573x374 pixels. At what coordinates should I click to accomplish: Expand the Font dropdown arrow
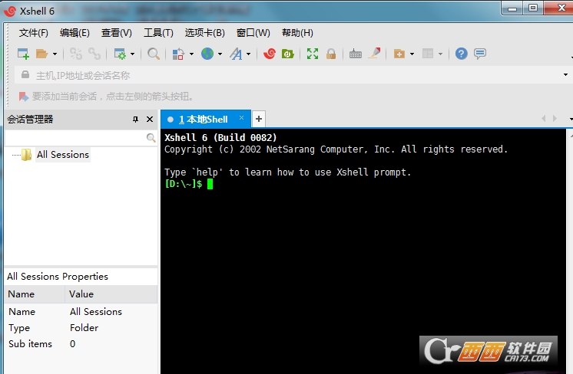coord(249,54)
